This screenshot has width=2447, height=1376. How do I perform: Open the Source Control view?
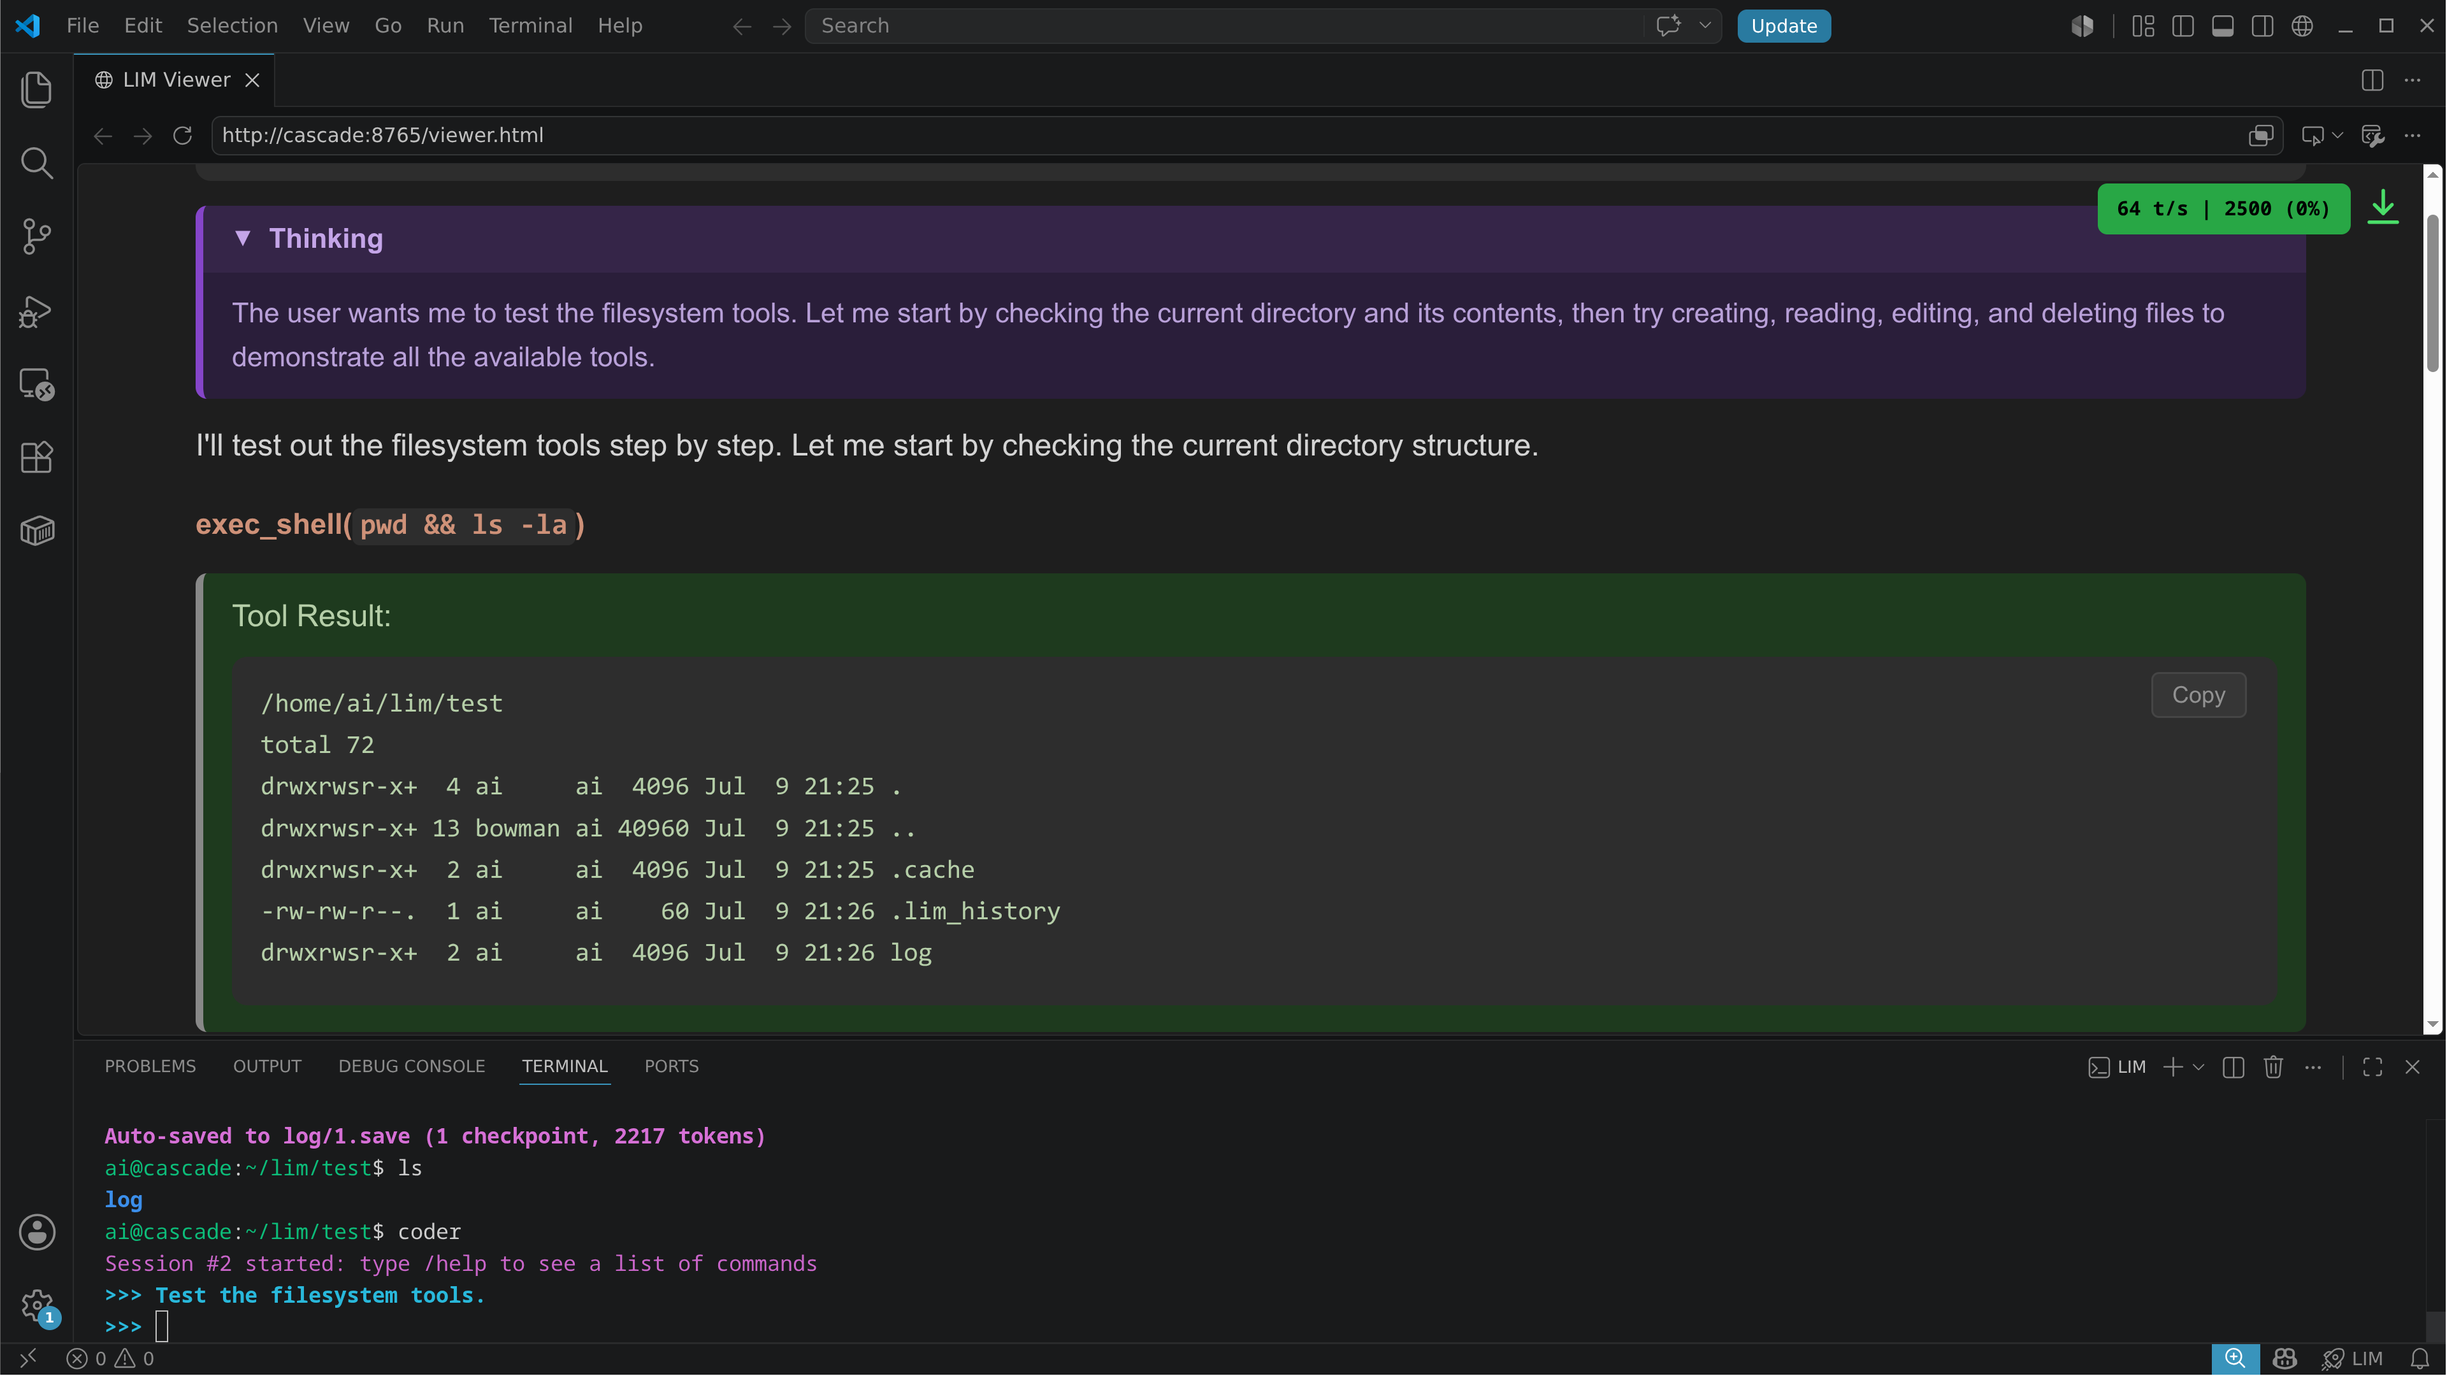[36, 236]
